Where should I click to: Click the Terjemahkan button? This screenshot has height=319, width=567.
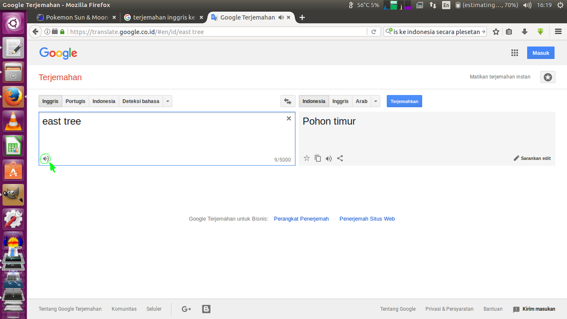(404, 101)
